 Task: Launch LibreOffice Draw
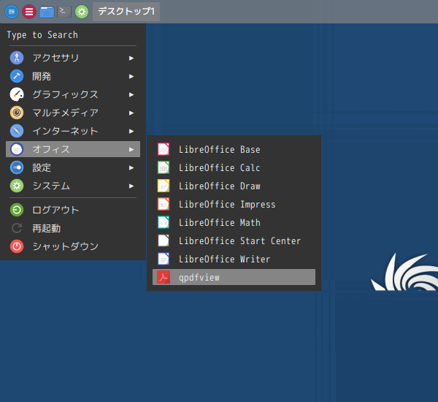pos(219,186)
